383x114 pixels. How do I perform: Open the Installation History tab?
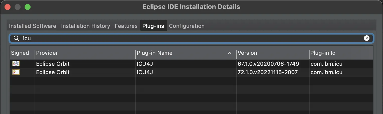click(x=85, y=26)
